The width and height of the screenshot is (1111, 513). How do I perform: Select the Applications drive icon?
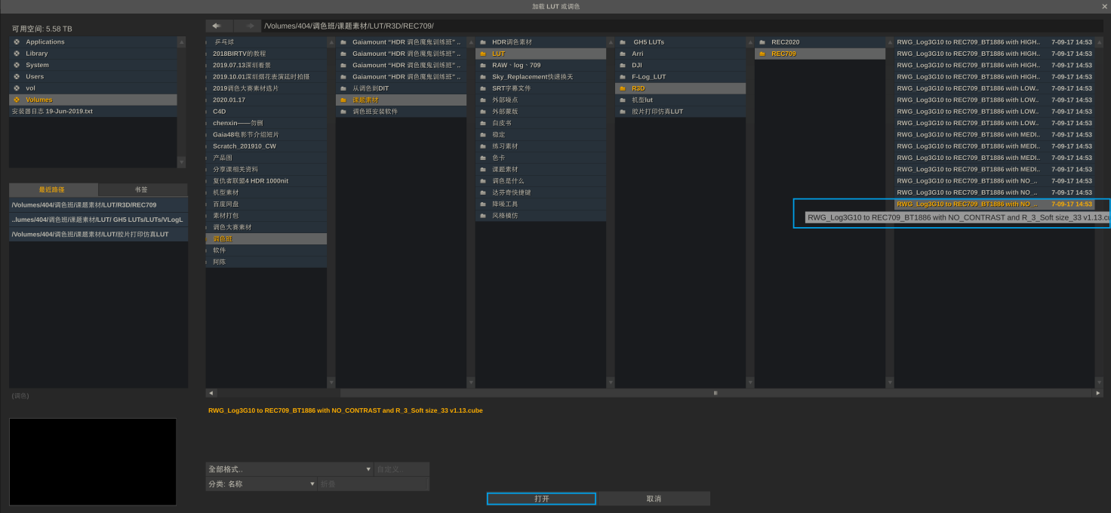point(17,42)
